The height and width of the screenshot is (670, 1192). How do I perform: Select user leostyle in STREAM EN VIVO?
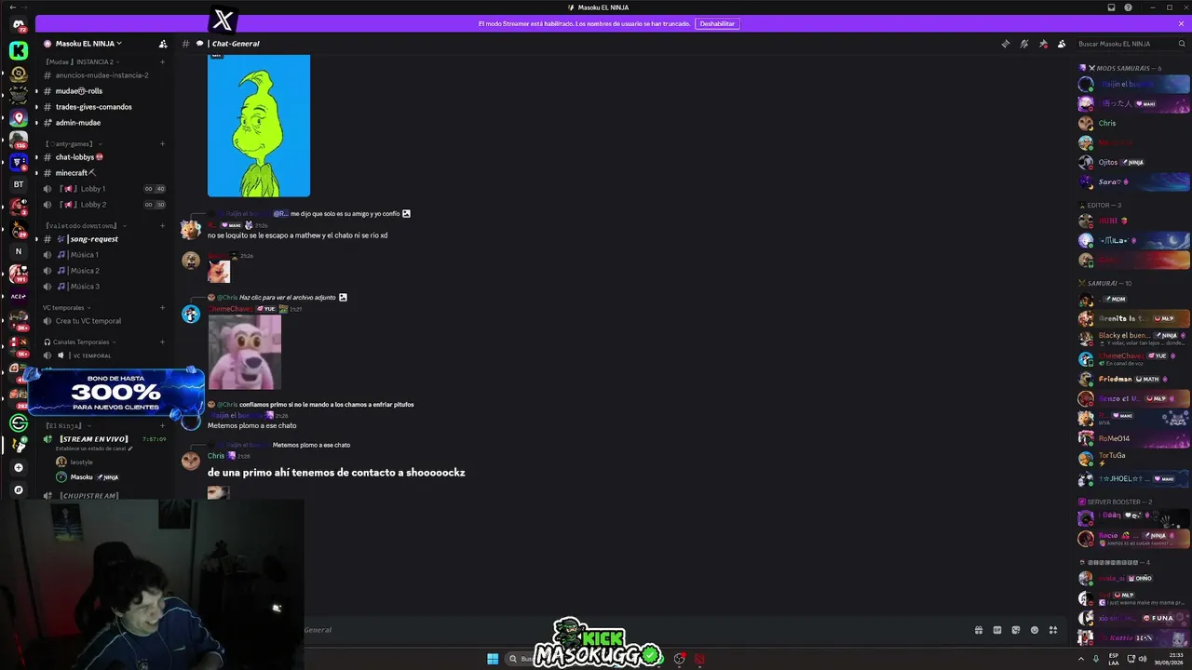(x=82, y=462)
